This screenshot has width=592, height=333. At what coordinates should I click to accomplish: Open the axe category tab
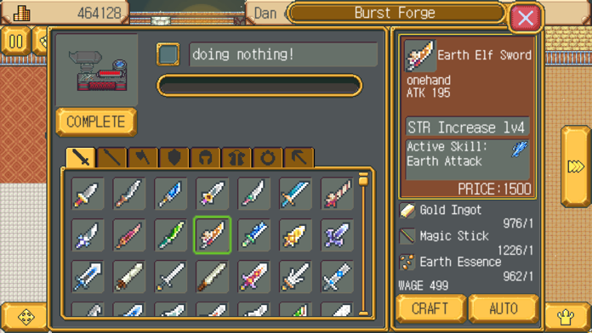(143, 157)
